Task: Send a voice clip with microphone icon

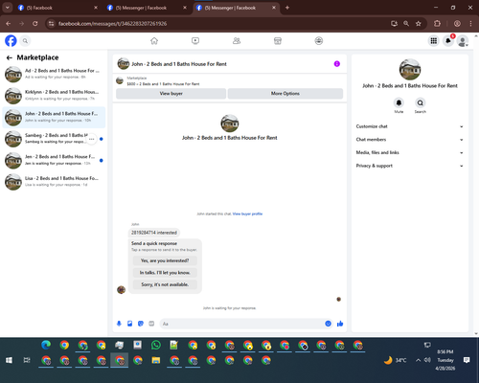Action: (119, 324)
